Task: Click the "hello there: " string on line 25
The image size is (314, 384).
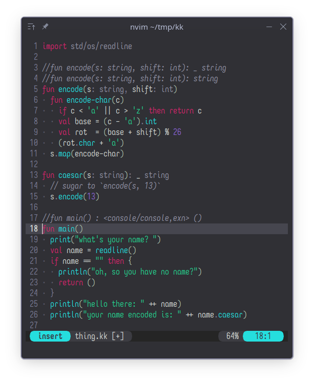Action: click(x=114, y=304)
